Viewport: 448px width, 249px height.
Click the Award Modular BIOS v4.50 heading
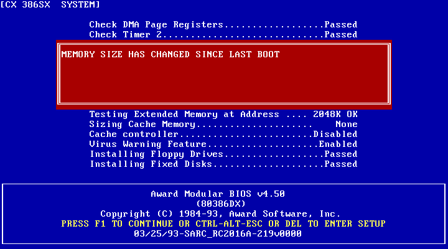[218, 194]
